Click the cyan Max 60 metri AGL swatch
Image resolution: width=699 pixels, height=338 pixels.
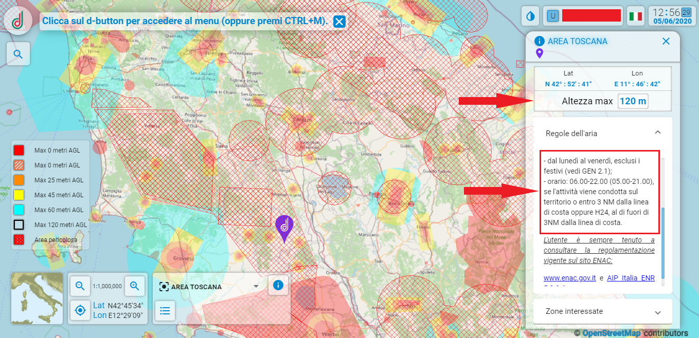click(19, 210)
